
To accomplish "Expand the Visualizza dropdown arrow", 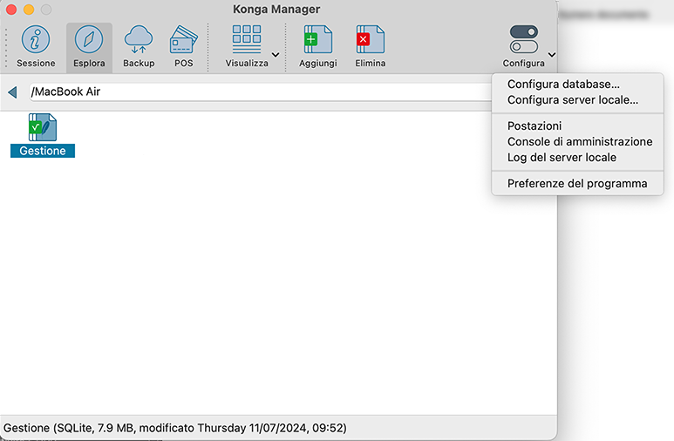I will point(276,55).
